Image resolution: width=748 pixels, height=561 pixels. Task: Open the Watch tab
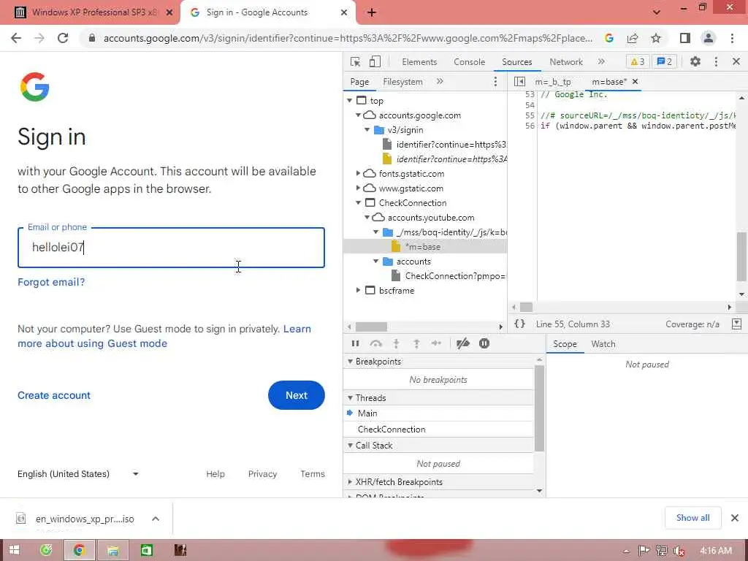point(603,344)
